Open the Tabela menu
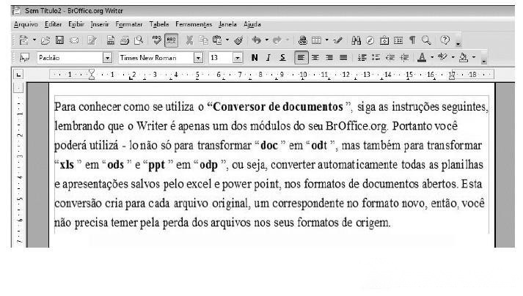 [x=158, y=24]
